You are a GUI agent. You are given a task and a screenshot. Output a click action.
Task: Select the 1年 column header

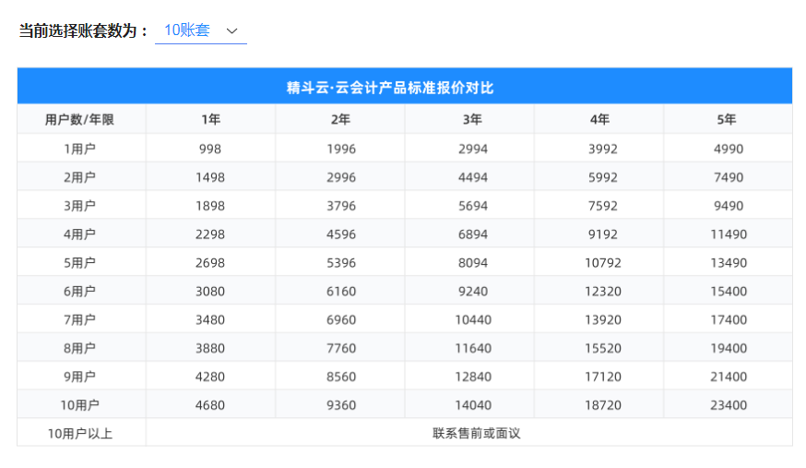(x=211, y=120)
